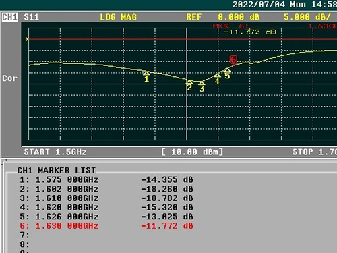Select the STOP frequency label

[315, 152]
